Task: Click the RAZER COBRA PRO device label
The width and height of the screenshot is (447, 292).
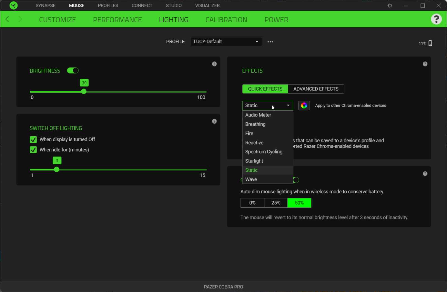Action: pos(223,287)
